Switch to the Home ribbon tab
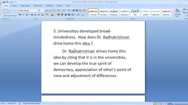 coord(6,6)
